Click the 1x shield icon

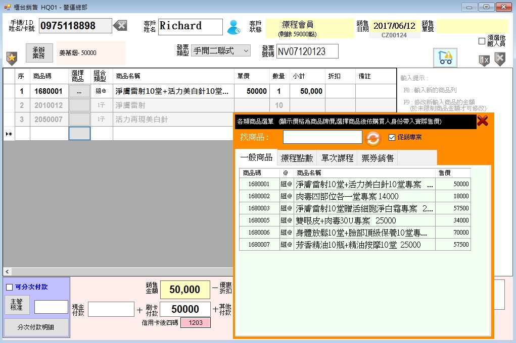pos(484,60)
